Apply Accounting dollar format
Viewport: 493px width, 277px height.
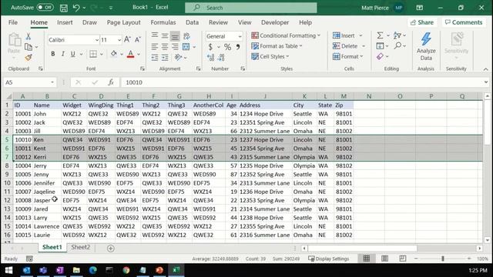pyautogui.click(x=210, y=47)
